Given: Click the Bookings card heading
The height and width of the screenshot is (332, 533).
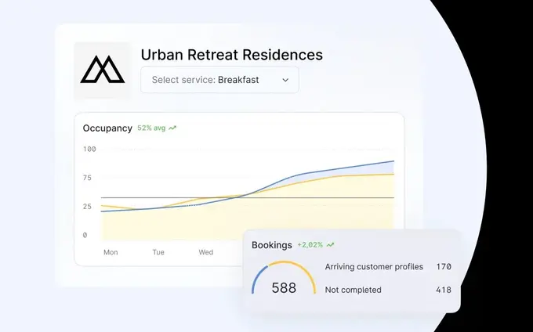Looking at the screenshot, I should 272,245.
